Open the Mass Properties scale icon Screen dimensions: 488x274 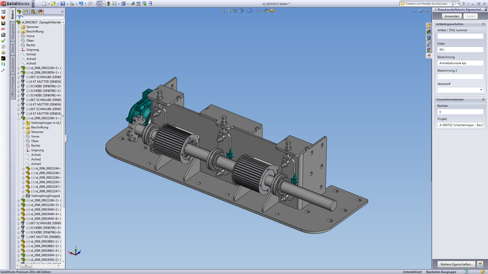139,4
